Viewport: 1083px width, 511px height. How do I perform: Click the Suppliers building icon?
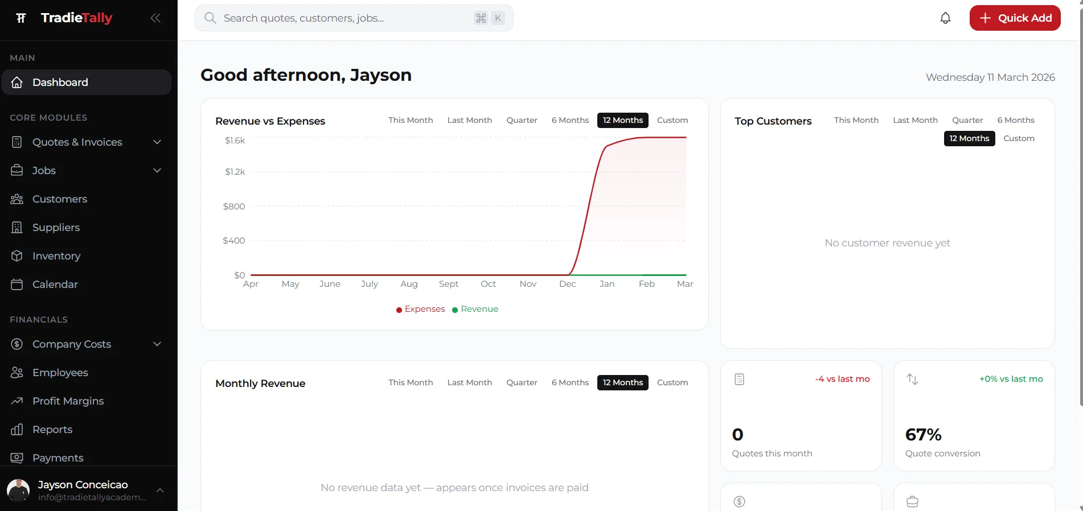point(17,228)
